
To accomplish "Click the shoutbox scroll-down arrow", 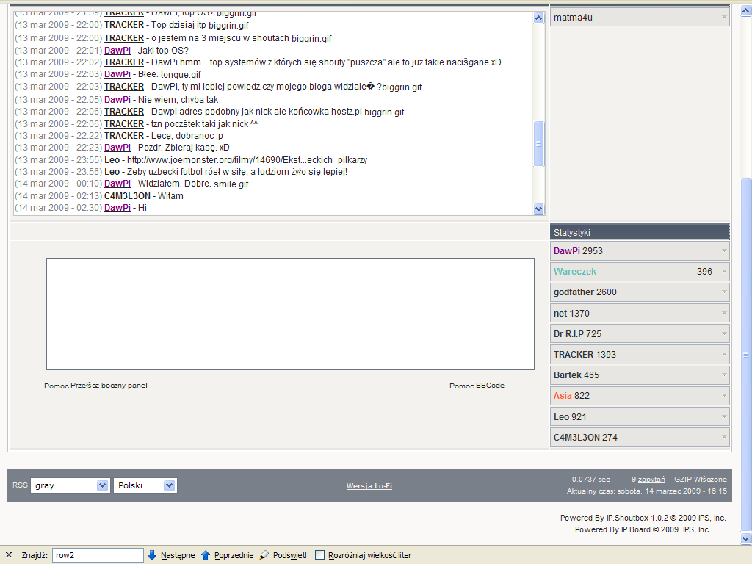I will (x=538, y=209).
